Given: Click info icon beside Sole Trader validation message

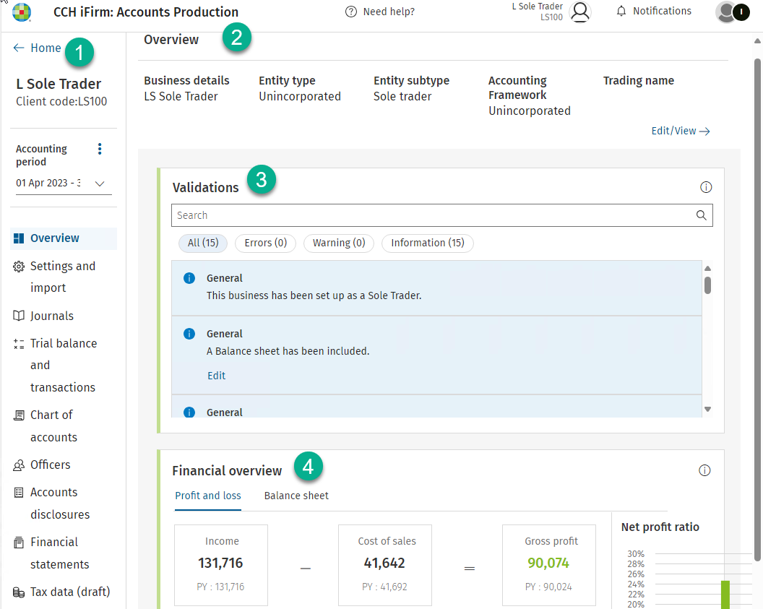Looking at the screenshot, I should click(189, 278).
